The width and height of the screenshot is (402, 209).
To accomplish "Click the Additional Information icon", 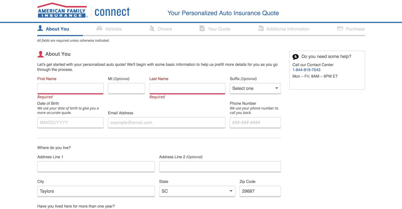I will pos(261,28).
